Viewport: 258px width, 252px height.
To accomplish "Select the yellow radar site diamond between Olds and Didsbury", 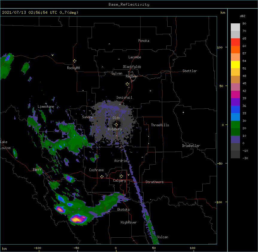I will point(116,125).
